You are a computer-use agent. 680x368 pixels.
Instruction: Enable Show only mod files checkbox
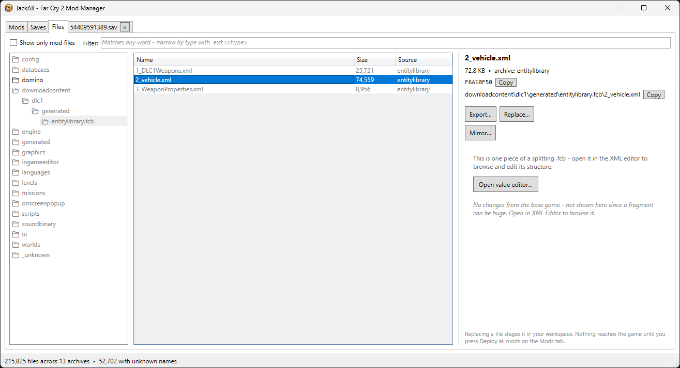point(13,43)
